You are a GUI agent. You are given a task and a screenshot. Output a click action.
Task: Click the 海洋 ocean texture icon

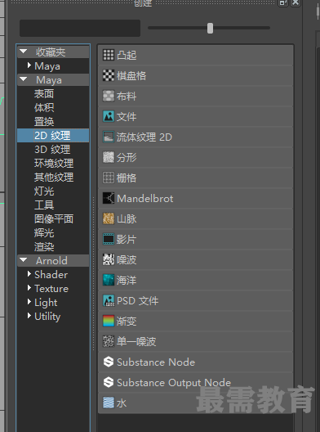(x=109, y=280)
